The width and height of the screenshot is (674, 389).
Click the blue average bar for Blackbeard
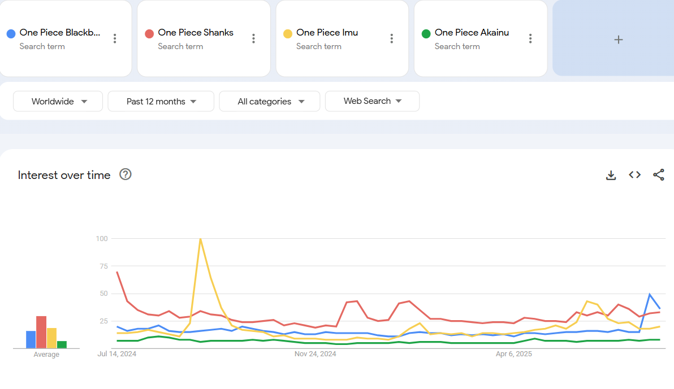tap(31, 340)
